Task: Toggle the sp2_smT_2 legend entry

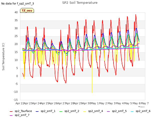Action: click(x=69, y=111)
